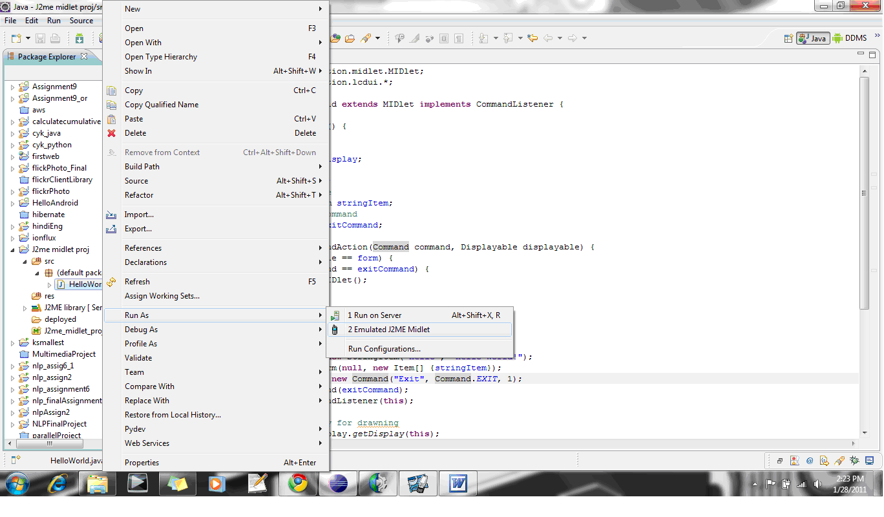Click the Android SDK download toolbar icon
The height and width of the screenshot is (517, 884).
(x=79, y=39)
